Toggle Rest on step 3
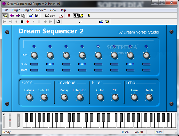The width and height of the screenshot is (179, 136). point(66,70)
